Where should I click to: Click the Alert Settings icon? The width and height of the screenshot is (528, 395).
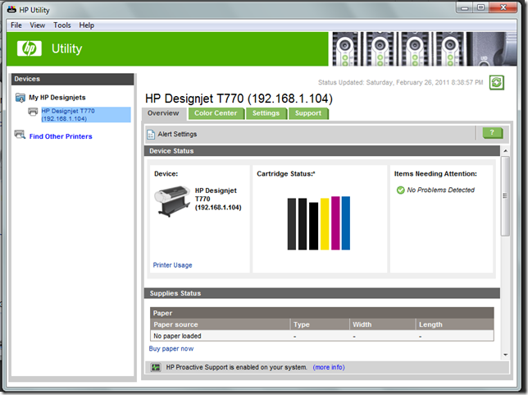tap(151, 134)
